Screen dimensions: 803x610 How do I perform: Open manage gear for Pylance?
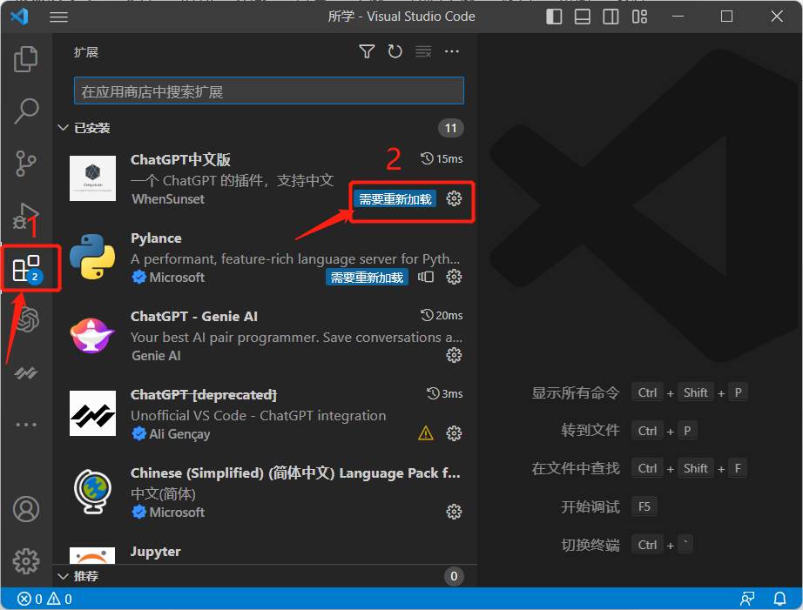[x=454, y=277]
